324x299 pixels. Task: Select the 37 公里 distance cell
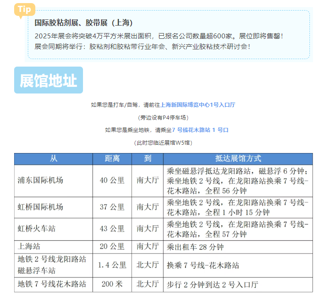click(112, 207)
